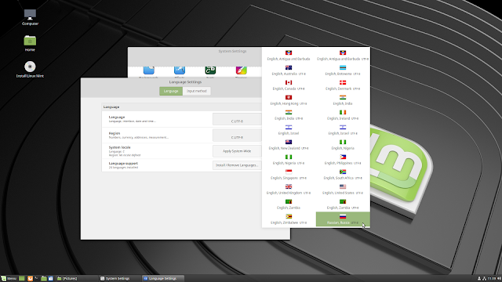Choose the Ireland flag entry
Screen dimensions: 502x282
pos(343,115)
